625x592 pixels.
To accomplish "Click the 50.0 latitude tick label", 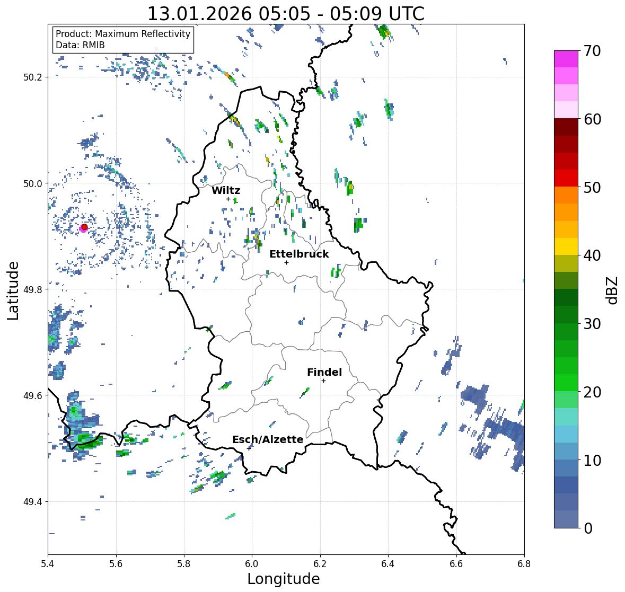I will [x=33, y=184].
